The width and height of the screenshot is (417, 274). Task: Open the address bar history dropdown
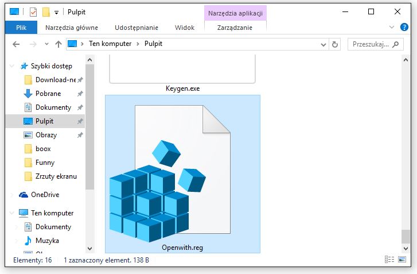click(x=324, y=44)
